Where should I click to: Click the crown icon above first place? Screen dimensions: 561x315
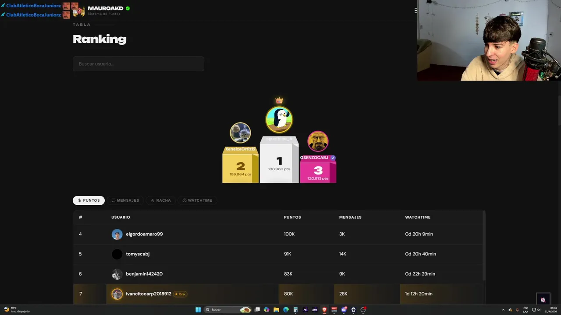point(279,101)
